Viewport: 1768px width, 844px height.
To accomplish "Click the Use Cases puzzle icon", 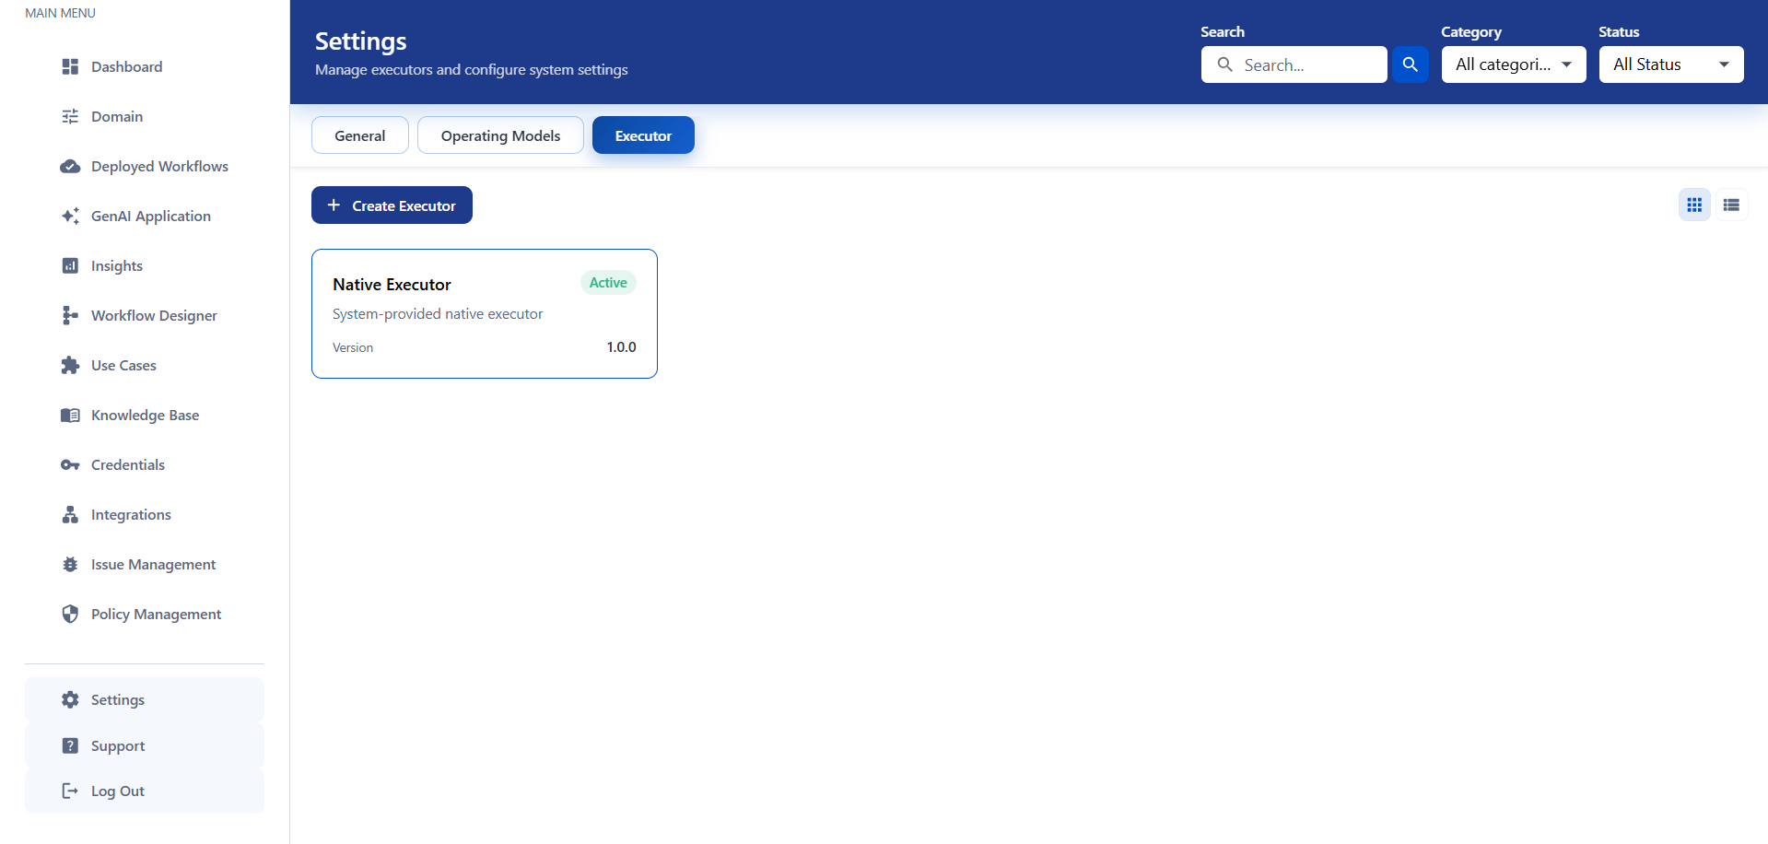I will coord(70,365).
